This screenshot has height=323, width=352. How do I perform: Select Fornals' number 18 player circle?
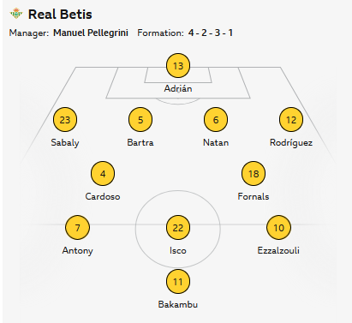click(254, 174)
